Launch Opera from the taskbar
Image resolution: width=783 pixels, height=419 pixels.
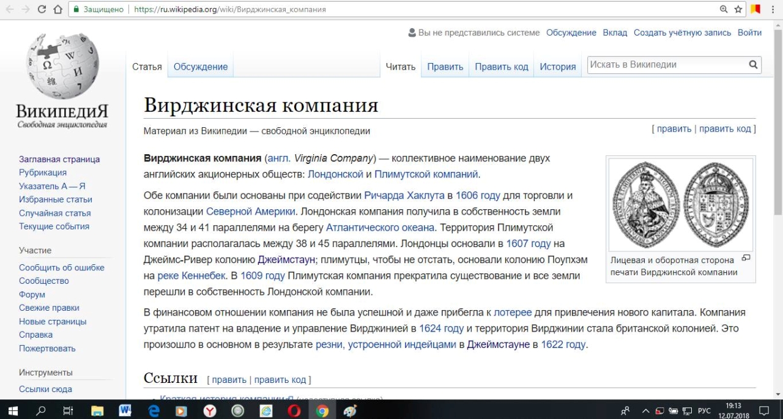click(x=294, y=410)
